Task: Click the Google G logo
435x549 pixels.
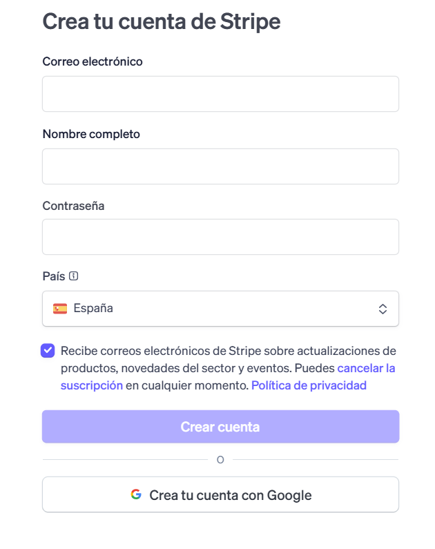Action: point(136,494)
